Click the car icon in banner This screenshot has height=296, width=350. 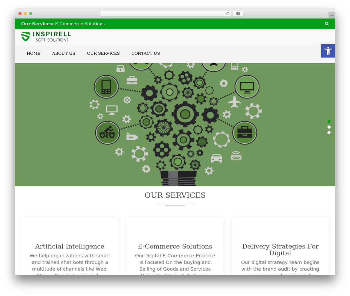pos(217,158)
